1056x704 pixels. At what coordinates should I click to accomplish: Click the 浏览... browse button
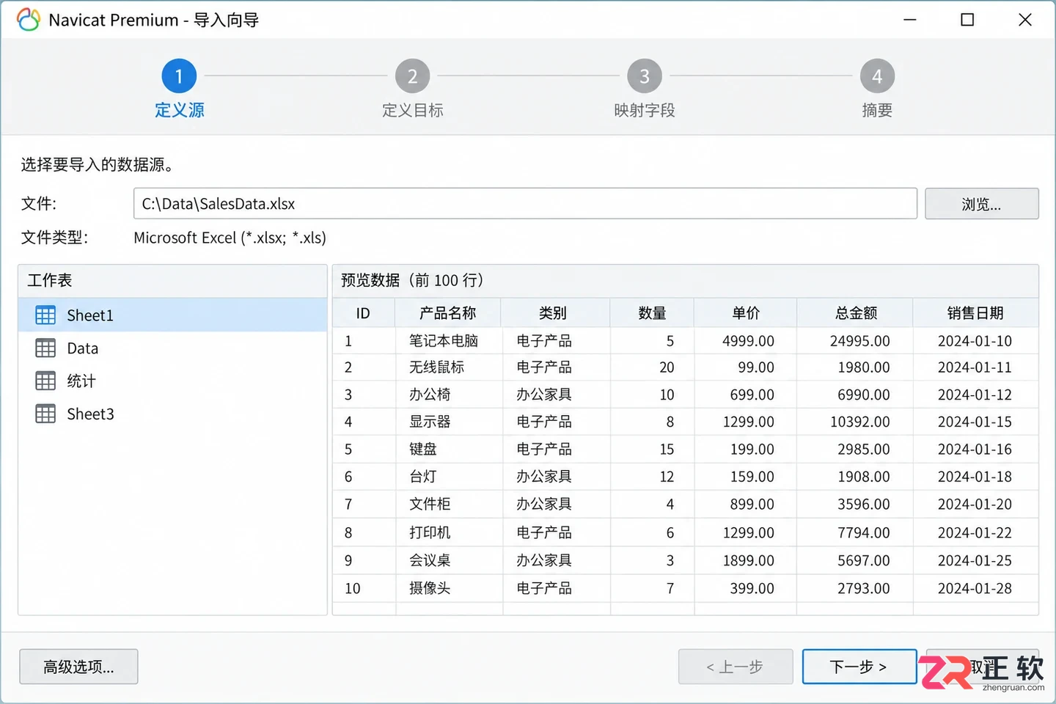[x=981, y=204]
